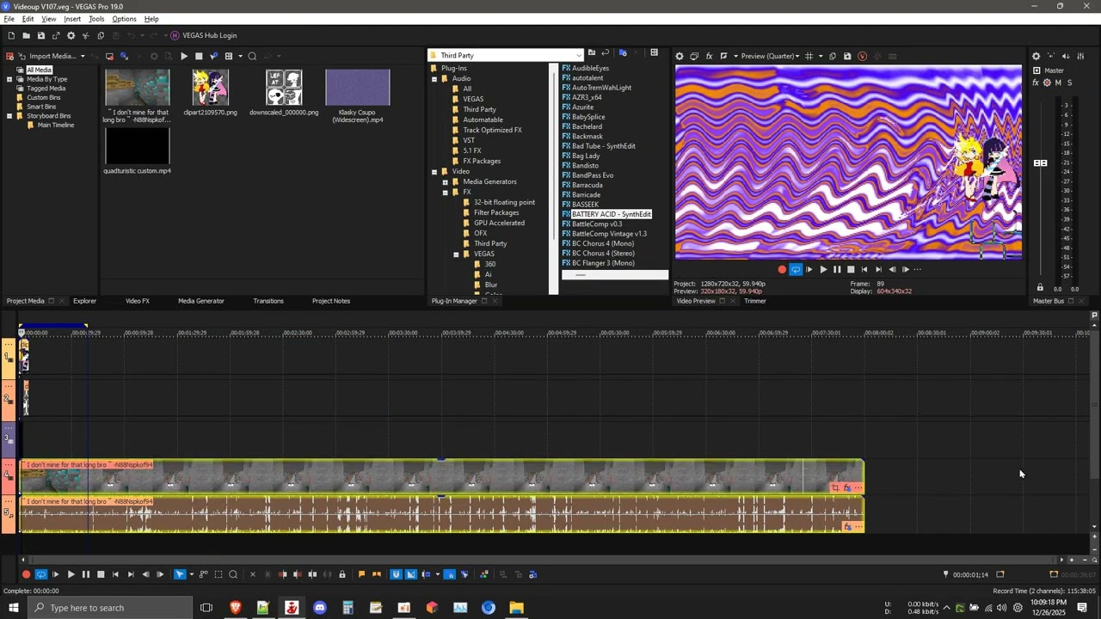Click Import Media button
Viewport: 1101px width, 619px height.
coord(51,56)
